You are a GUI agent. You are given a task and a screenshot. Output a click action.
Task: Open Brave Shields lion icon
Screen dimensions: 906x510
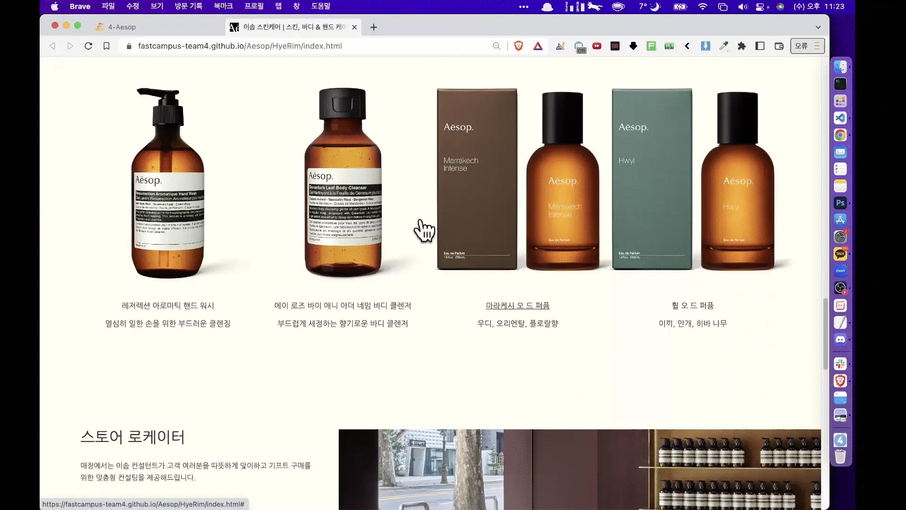click(x=519, y=46)
